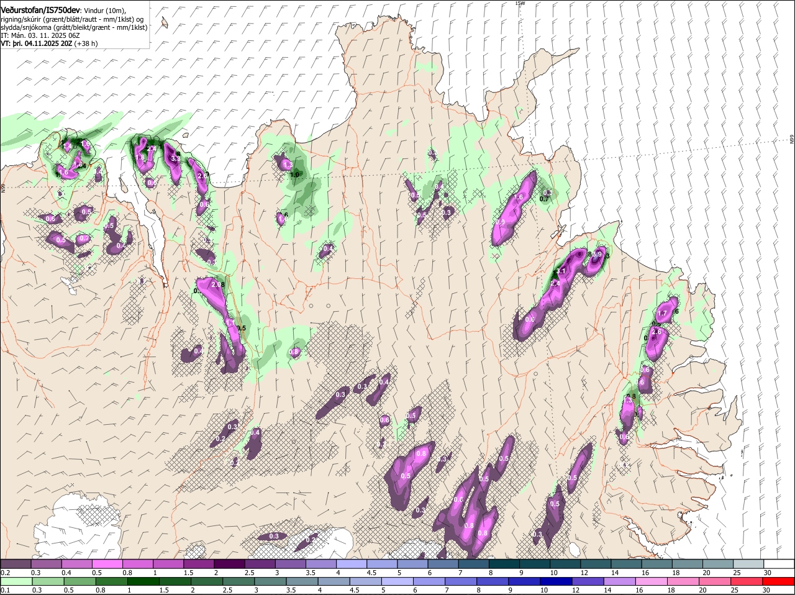Pick the 4–4.5 swatch in upper snow legend
Viewport: 795px width, 595px height.
tap(352, 563)
